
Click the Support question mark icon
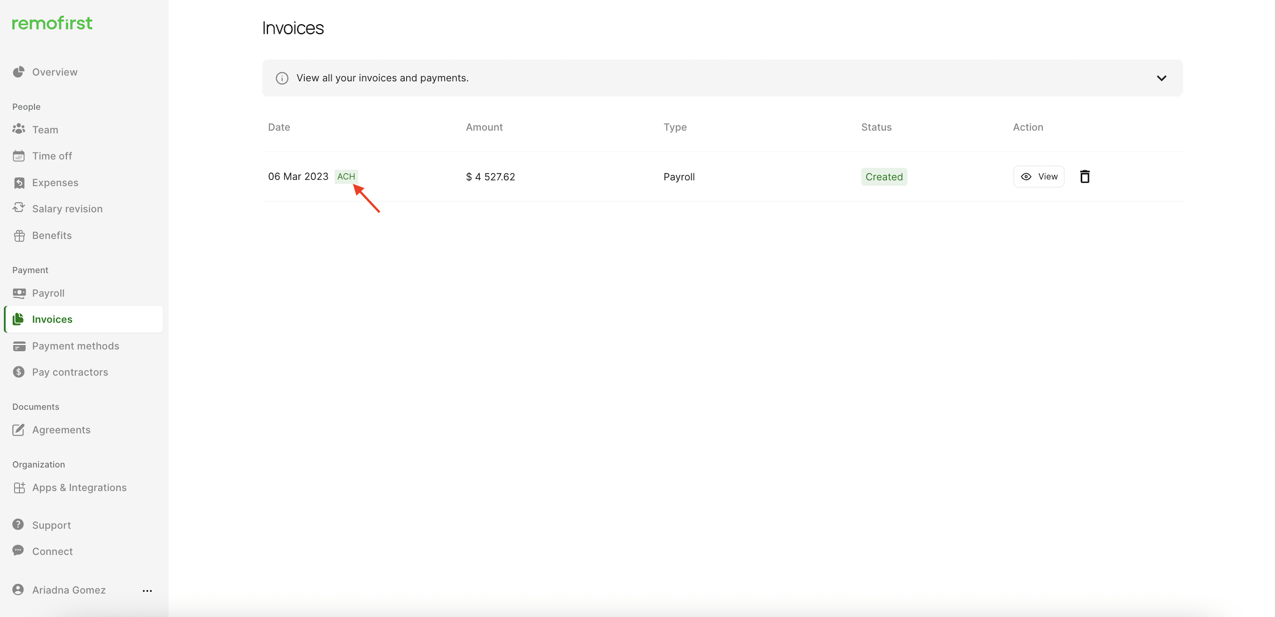[18, 524]
